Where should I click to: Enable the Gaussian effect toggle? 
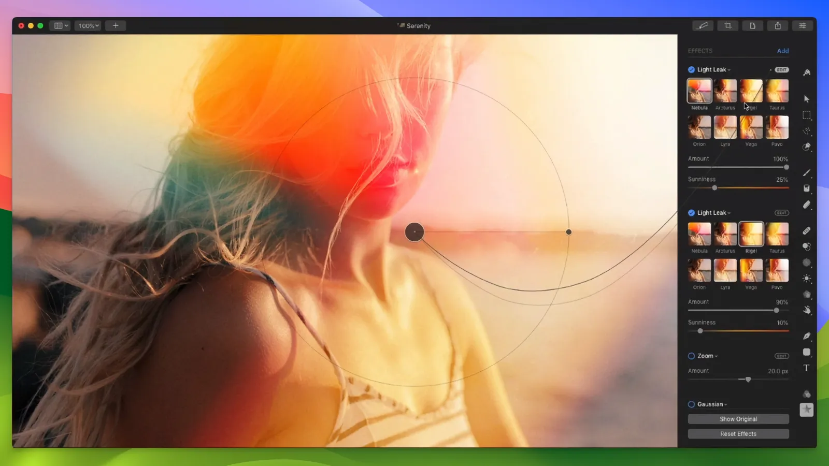coord(691,404)
